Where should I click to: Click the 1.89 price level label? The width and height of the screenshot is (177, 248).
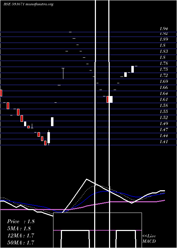[164, 39]
